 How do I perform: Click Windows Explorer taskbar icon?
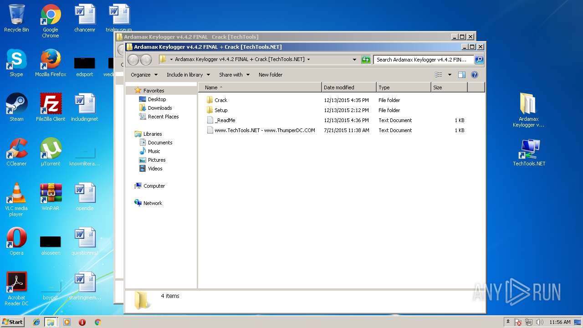coord(51,322)
